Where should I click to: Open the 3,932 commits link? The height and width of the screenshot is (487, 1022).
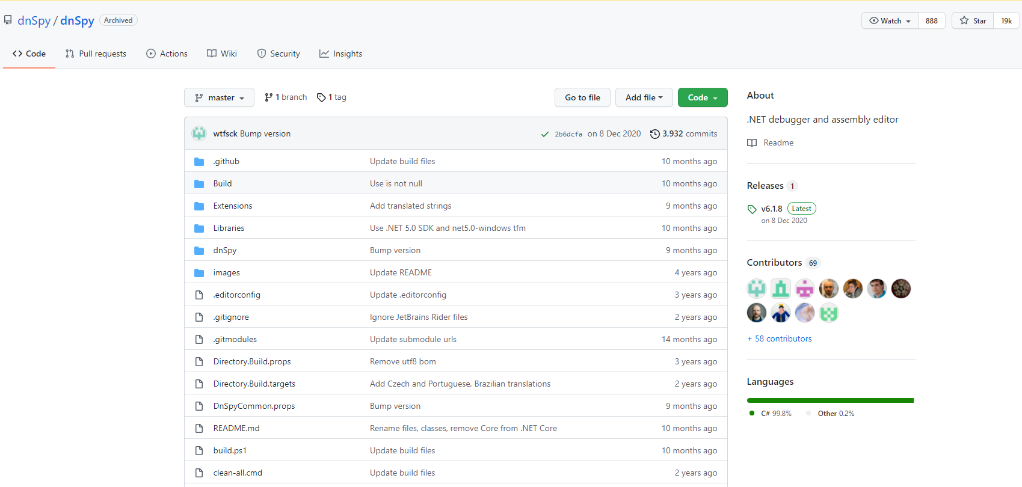coord(684,134)
